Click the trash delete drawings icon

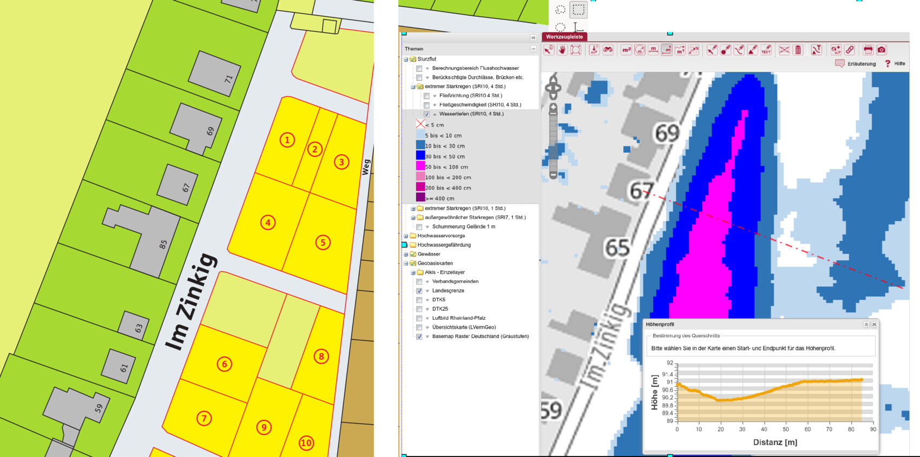click(x=798, y=50)
